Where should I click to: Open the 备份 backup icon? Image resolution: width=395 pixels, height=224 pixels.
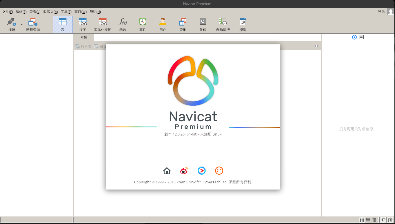point(203,22)
